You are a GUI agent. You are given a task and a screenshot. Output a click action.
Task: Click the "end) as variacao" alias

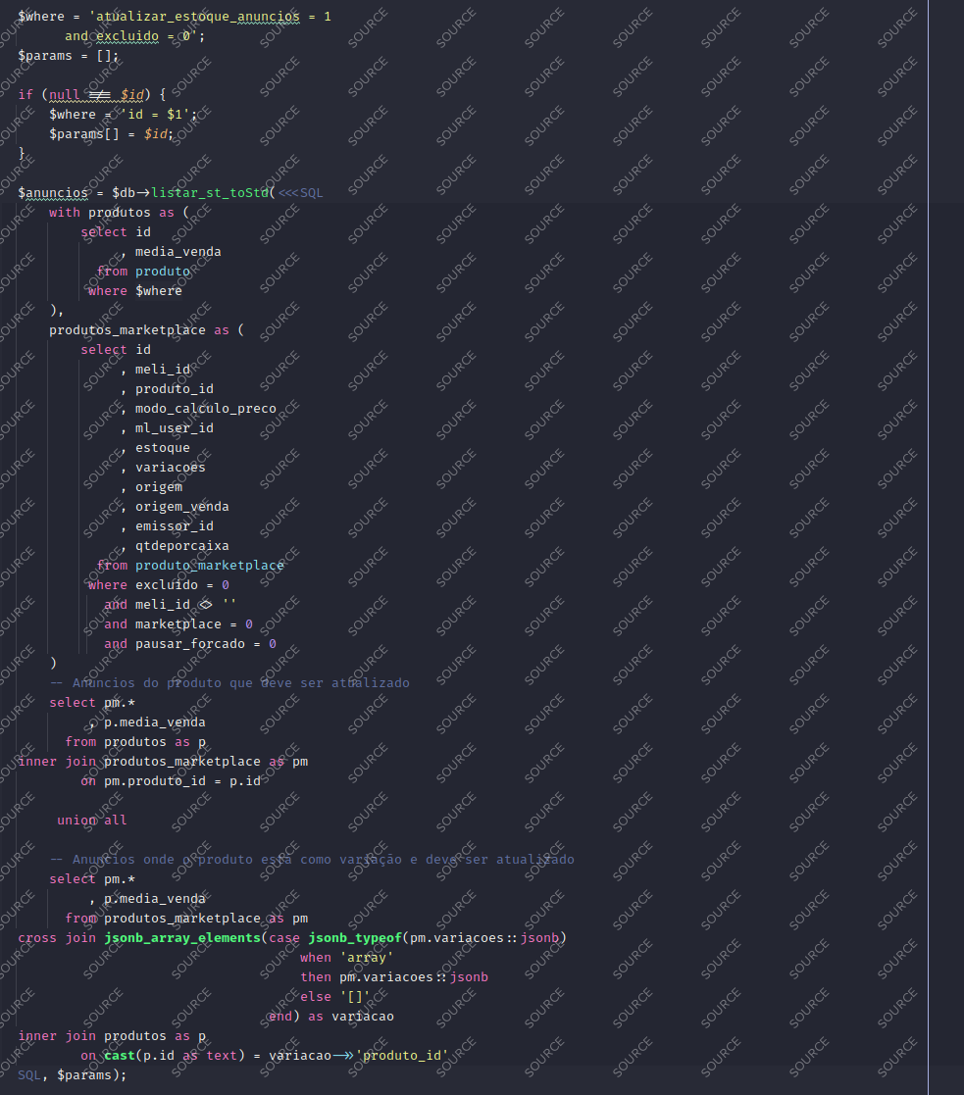[331, 1017]
